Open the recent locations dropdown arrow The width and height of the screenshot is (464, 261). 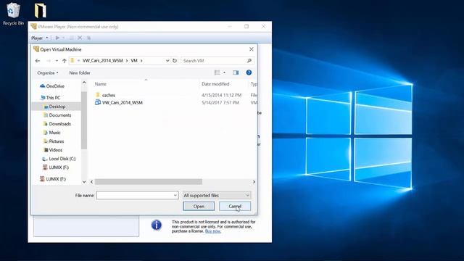click(x=57, y=61)
